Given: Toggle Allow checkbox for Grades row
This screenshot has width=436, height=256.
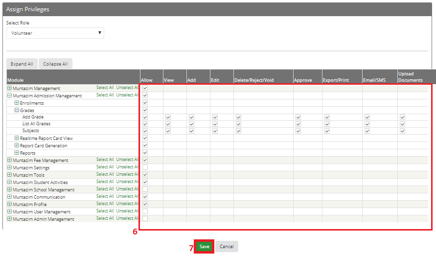Looking at the screenshot, I should point(145,110).
